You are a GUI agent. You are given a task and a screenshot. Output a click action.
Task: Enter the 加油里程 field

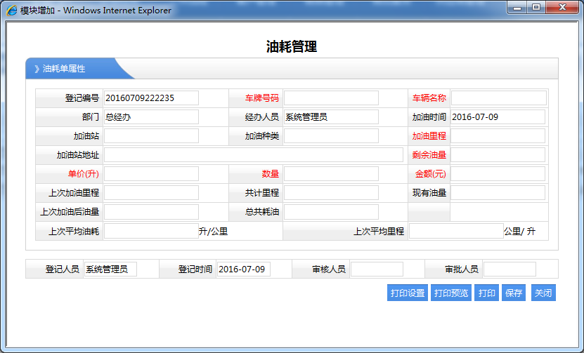(x=498, y=135)
